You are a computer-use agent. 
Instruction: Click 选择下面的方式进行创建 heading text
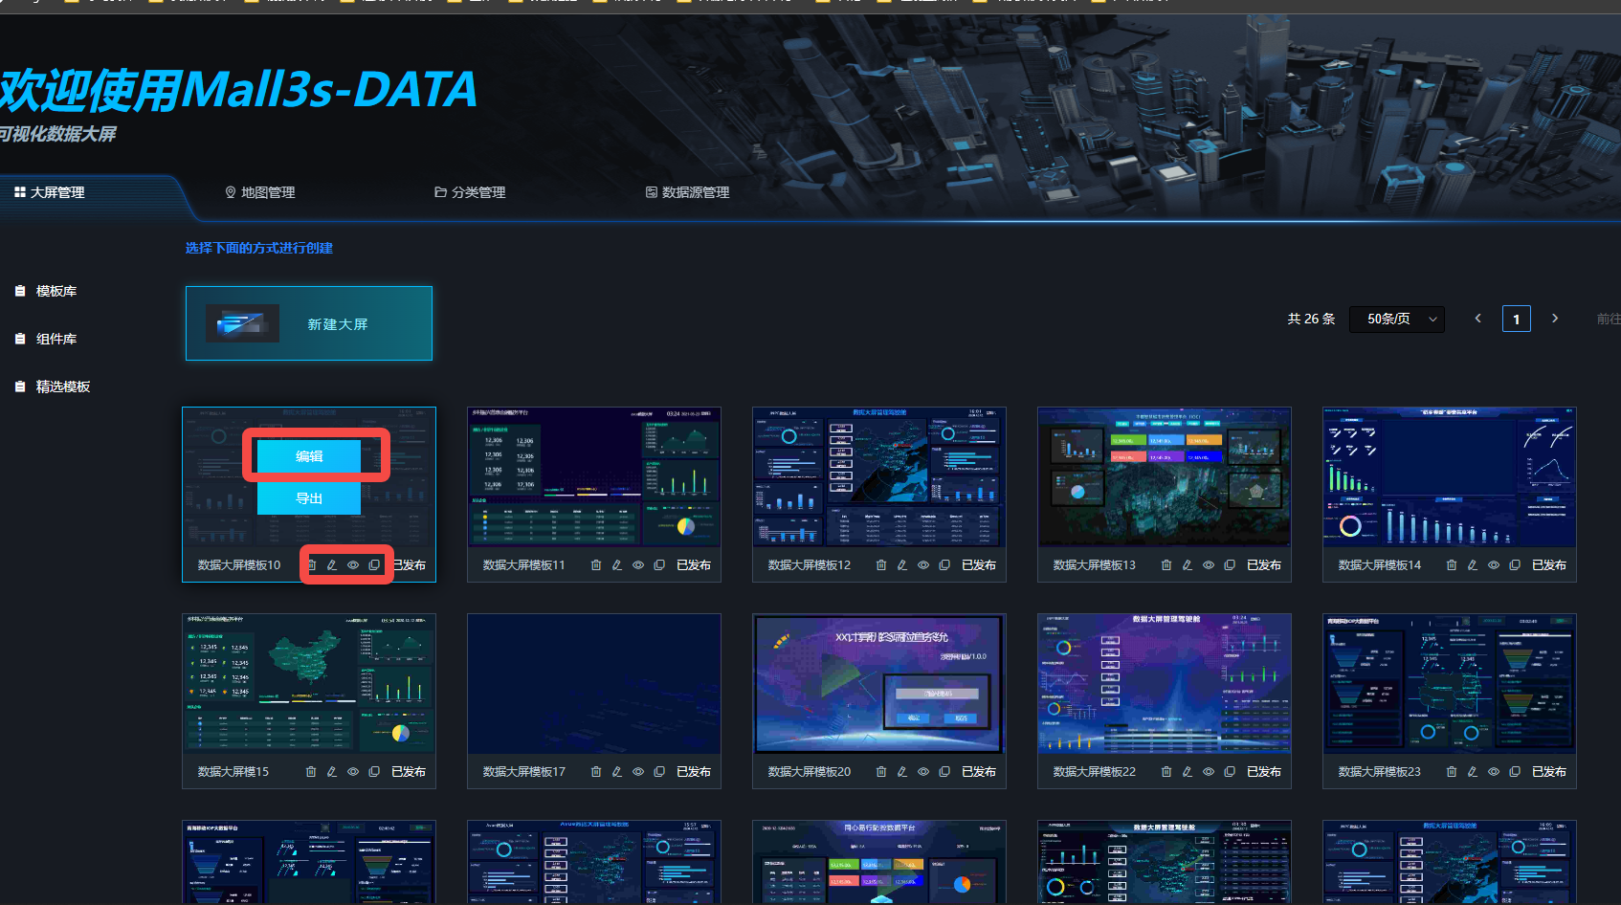(259, 248)
